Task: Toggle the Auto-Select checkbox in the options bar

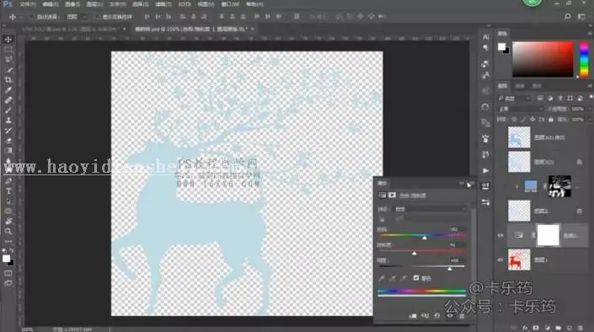Action: (x=32, y=17)
